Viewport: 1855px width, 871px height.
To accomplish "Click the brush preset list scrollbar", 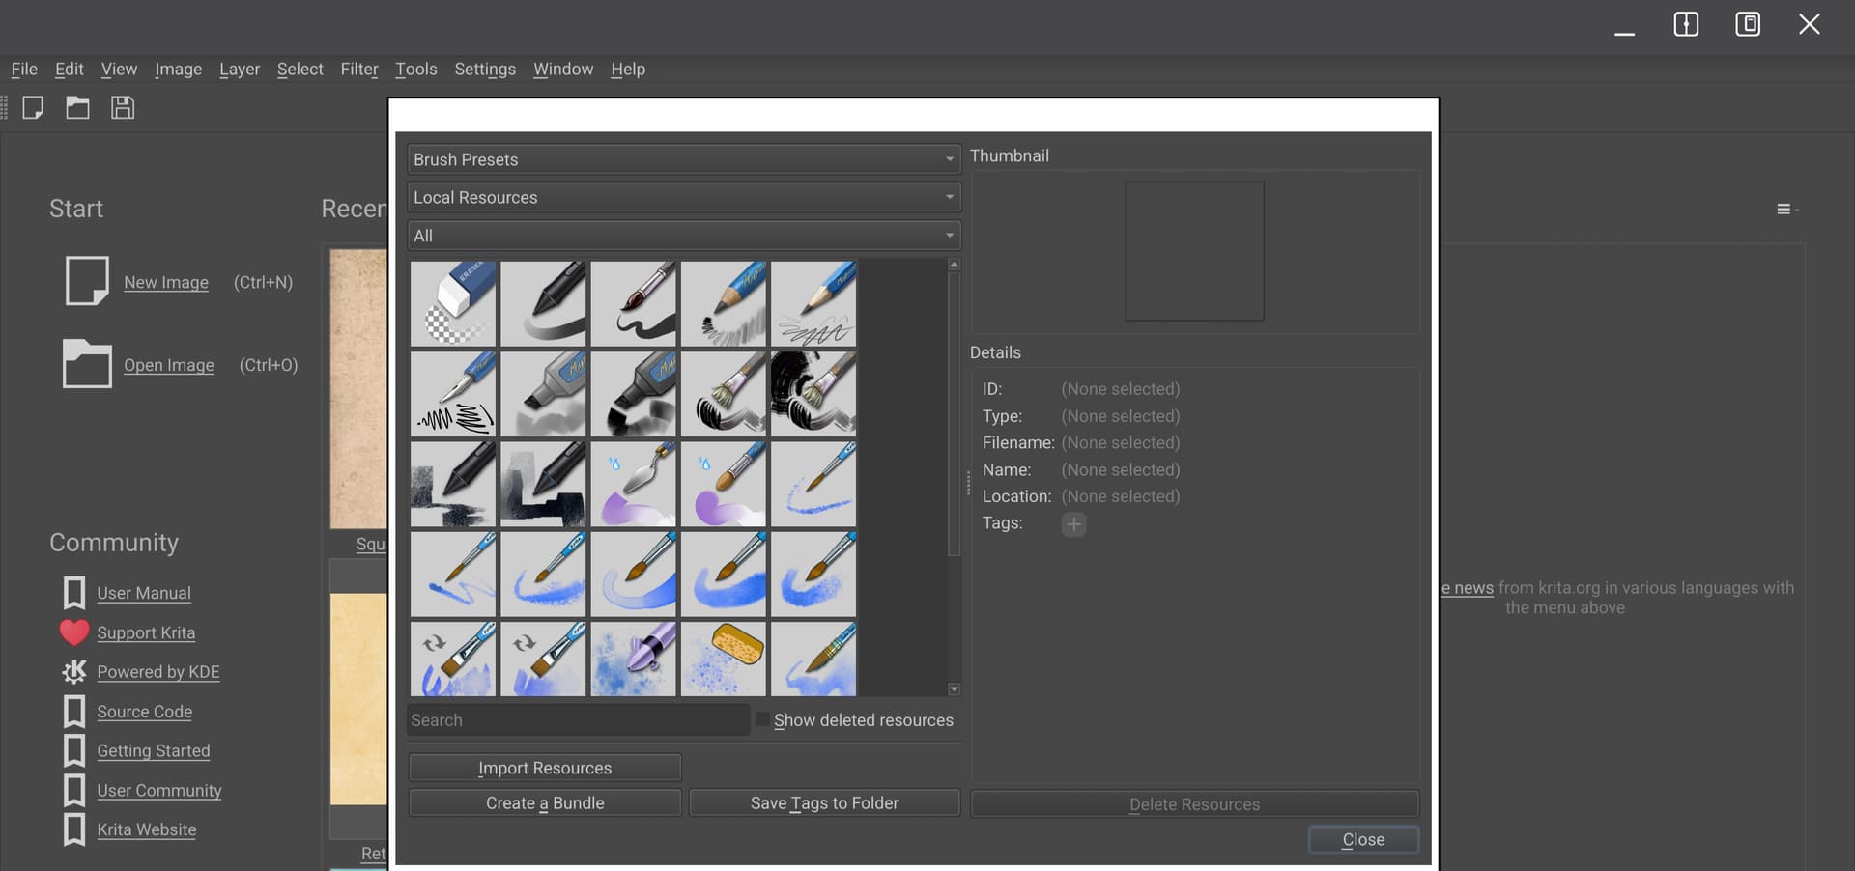I will coord(954,415).
